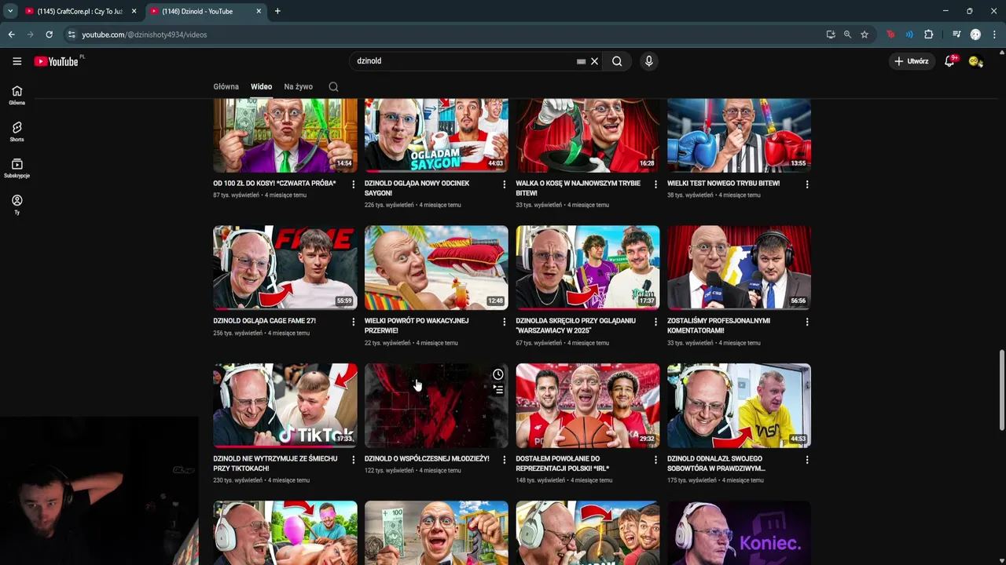This screenshot has width=1006, height=565.
Task: Add hovered video to queue icon
Action: tap(497, 389)
